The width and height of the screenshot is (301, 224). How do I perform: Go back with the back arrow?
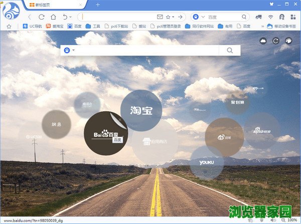click(30, 17)
